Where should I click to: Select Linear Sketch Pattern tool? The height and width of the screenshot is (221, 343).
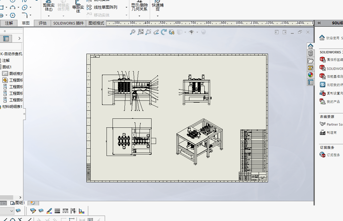(x=102, y=7)
